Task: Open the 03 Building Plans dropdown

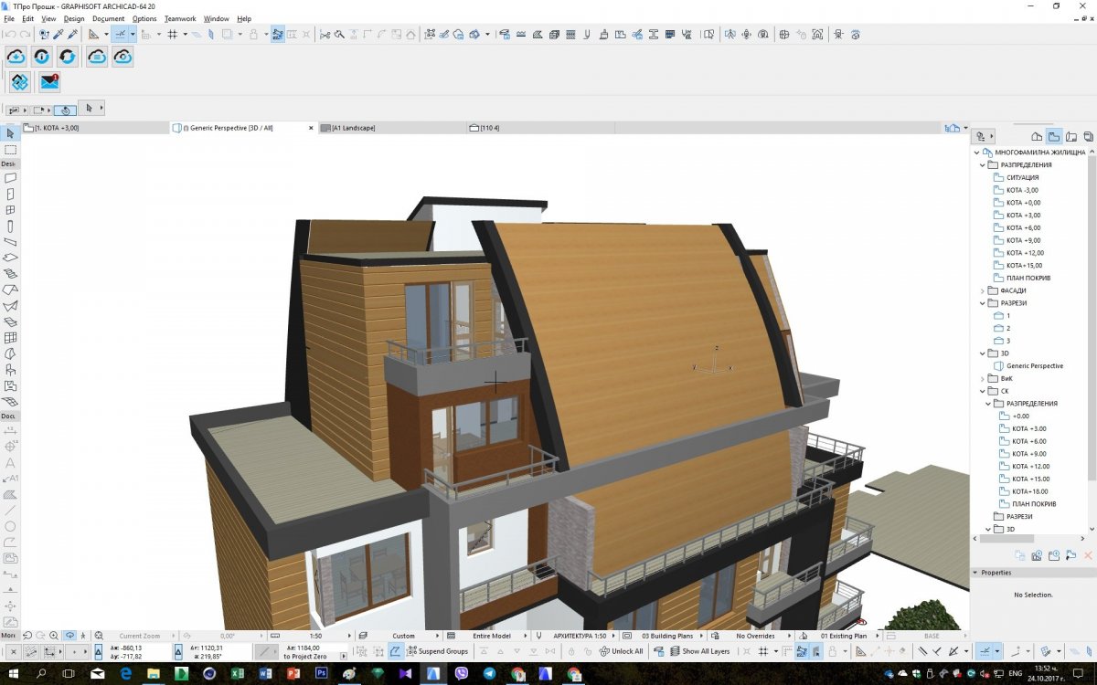Action: (x=673, y=636)
